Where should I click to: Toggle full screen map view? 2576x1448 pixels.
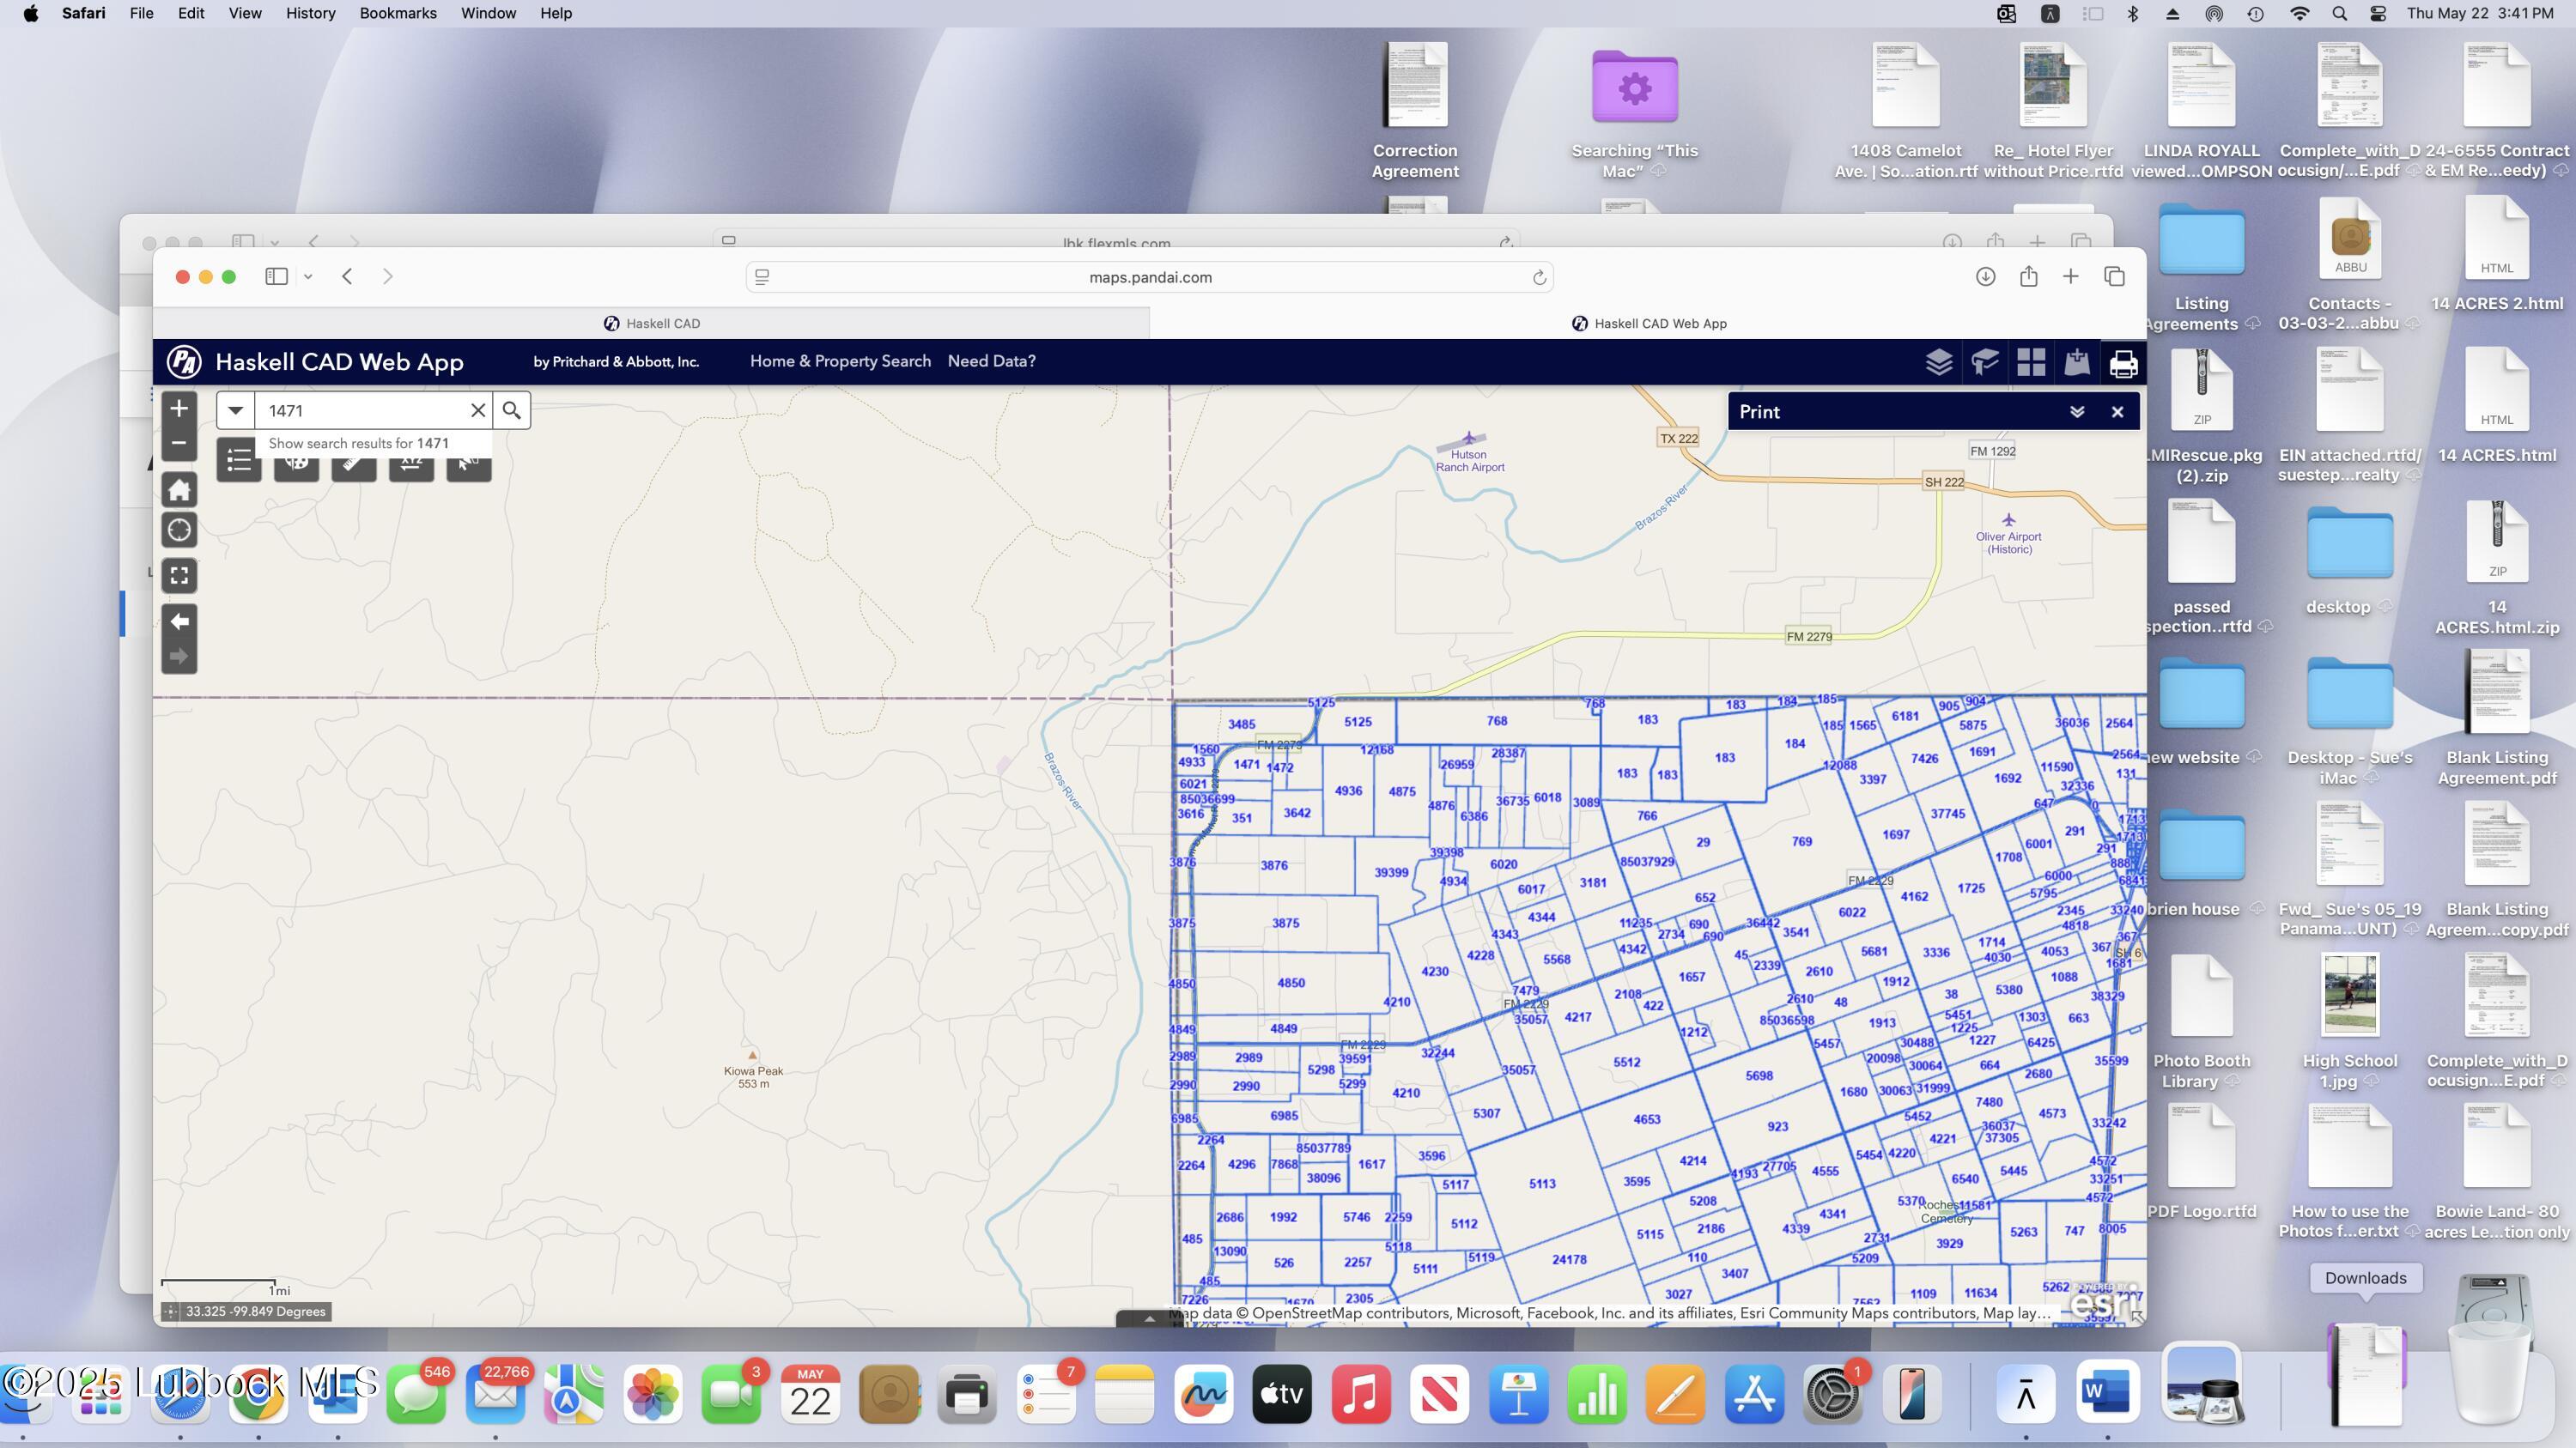click(x=179, y=576)
